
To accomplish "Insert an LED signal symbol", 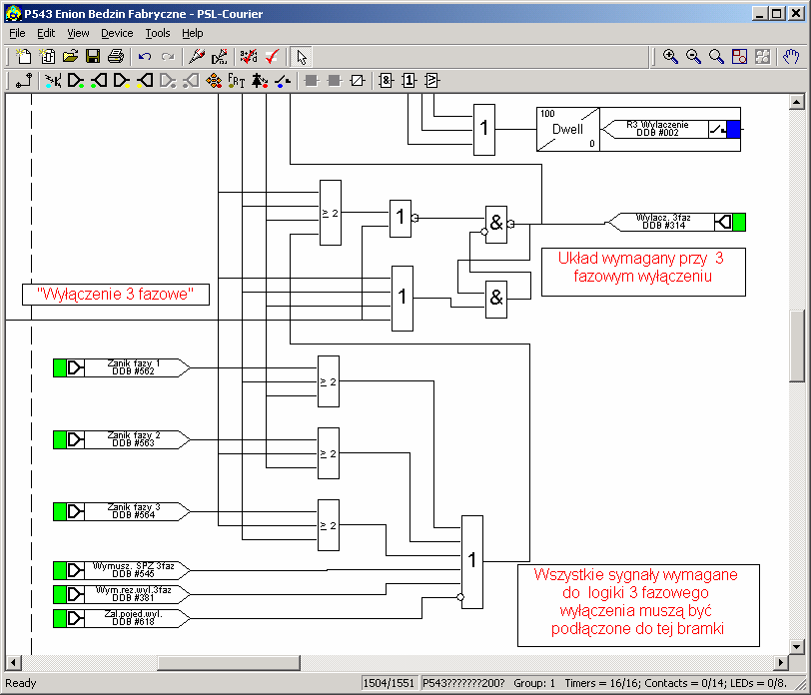I will [260, 81].
